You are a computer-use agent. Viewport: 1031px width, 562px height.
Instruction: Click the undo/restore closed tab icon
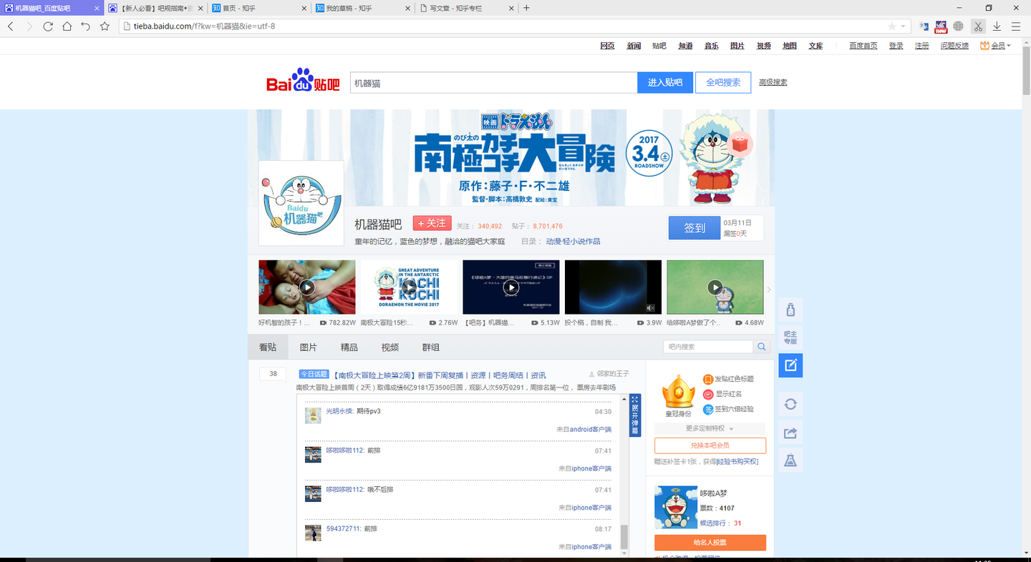(x=85, y=26)
